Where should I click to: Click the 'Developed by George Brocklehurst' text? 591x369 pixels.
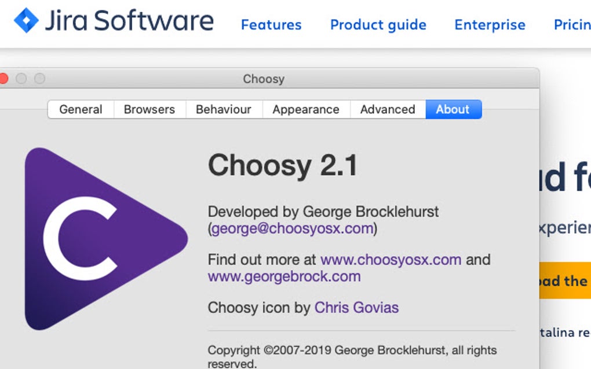pyautogui.click(x=323, y=212)
